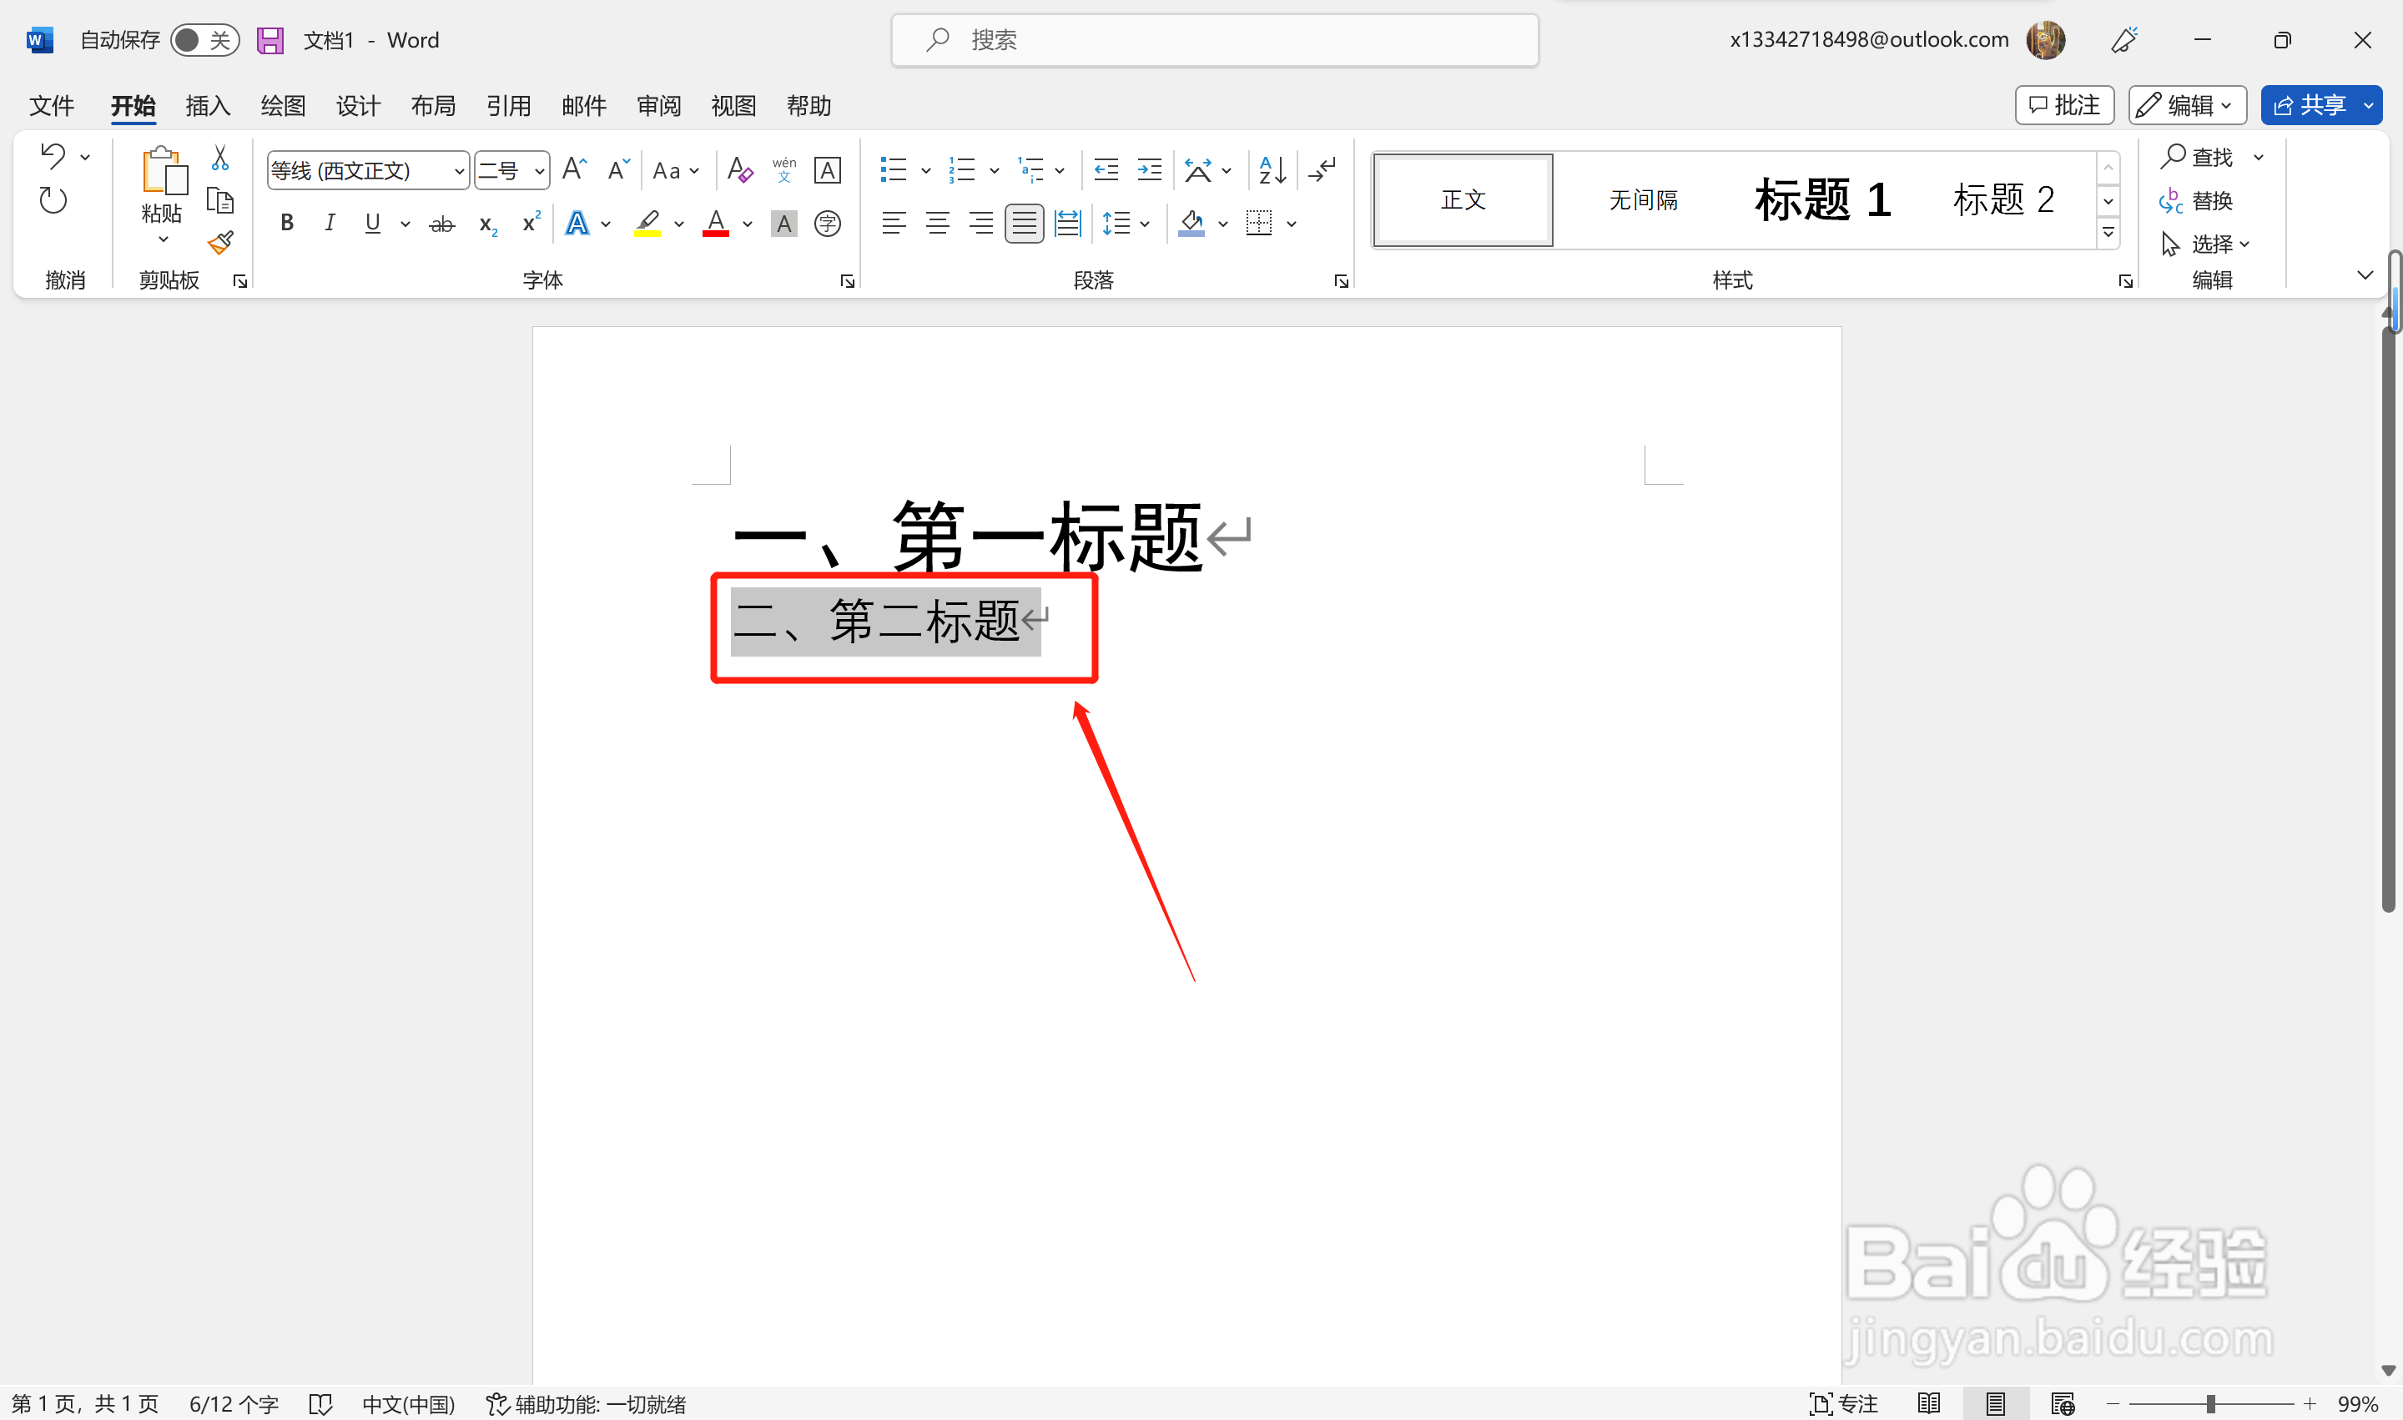2403x1420 pixels.
Task: Switch to Web Layout view
Action: (2063, 1404)
